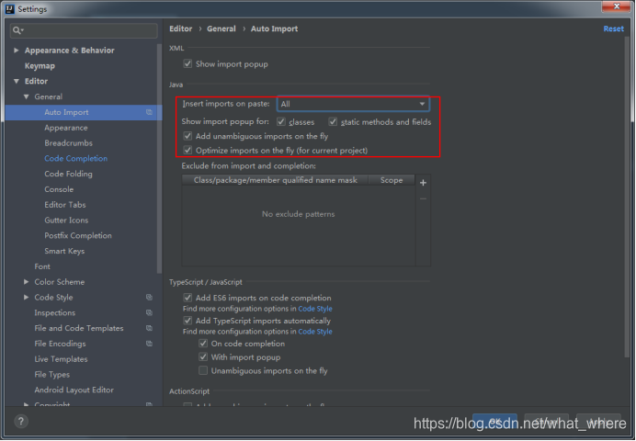Click the help question mark button
This screenshot has height=441, width=636.
pyautogui.click(x=21, y=421)
